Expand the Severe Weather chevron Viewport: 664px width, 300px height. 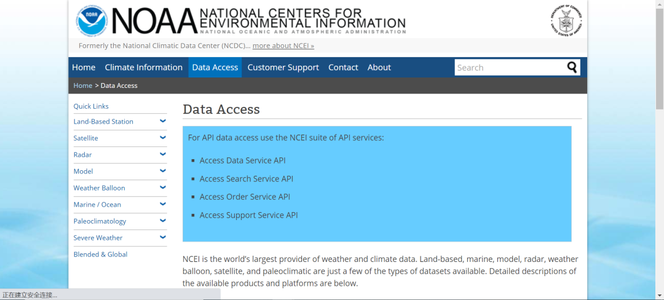click(163, 237)
